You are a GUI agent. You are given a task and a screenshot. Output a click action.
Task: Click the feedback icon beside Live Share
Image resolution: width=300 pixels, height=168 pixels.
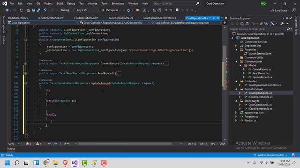click(294, 10)
